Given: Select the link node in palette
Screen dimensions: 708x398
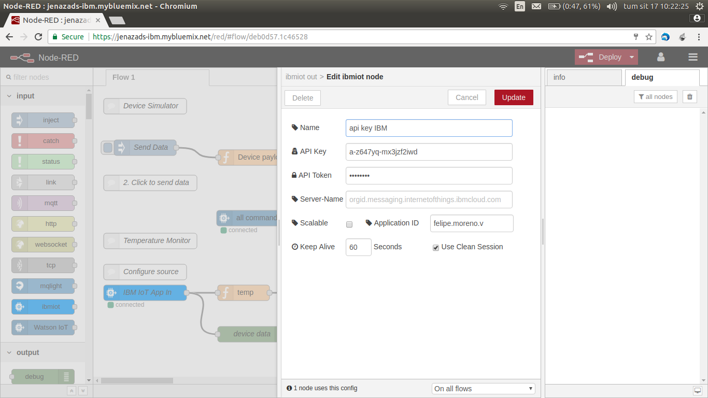Looking at the screenshot, I should point(43,182).
